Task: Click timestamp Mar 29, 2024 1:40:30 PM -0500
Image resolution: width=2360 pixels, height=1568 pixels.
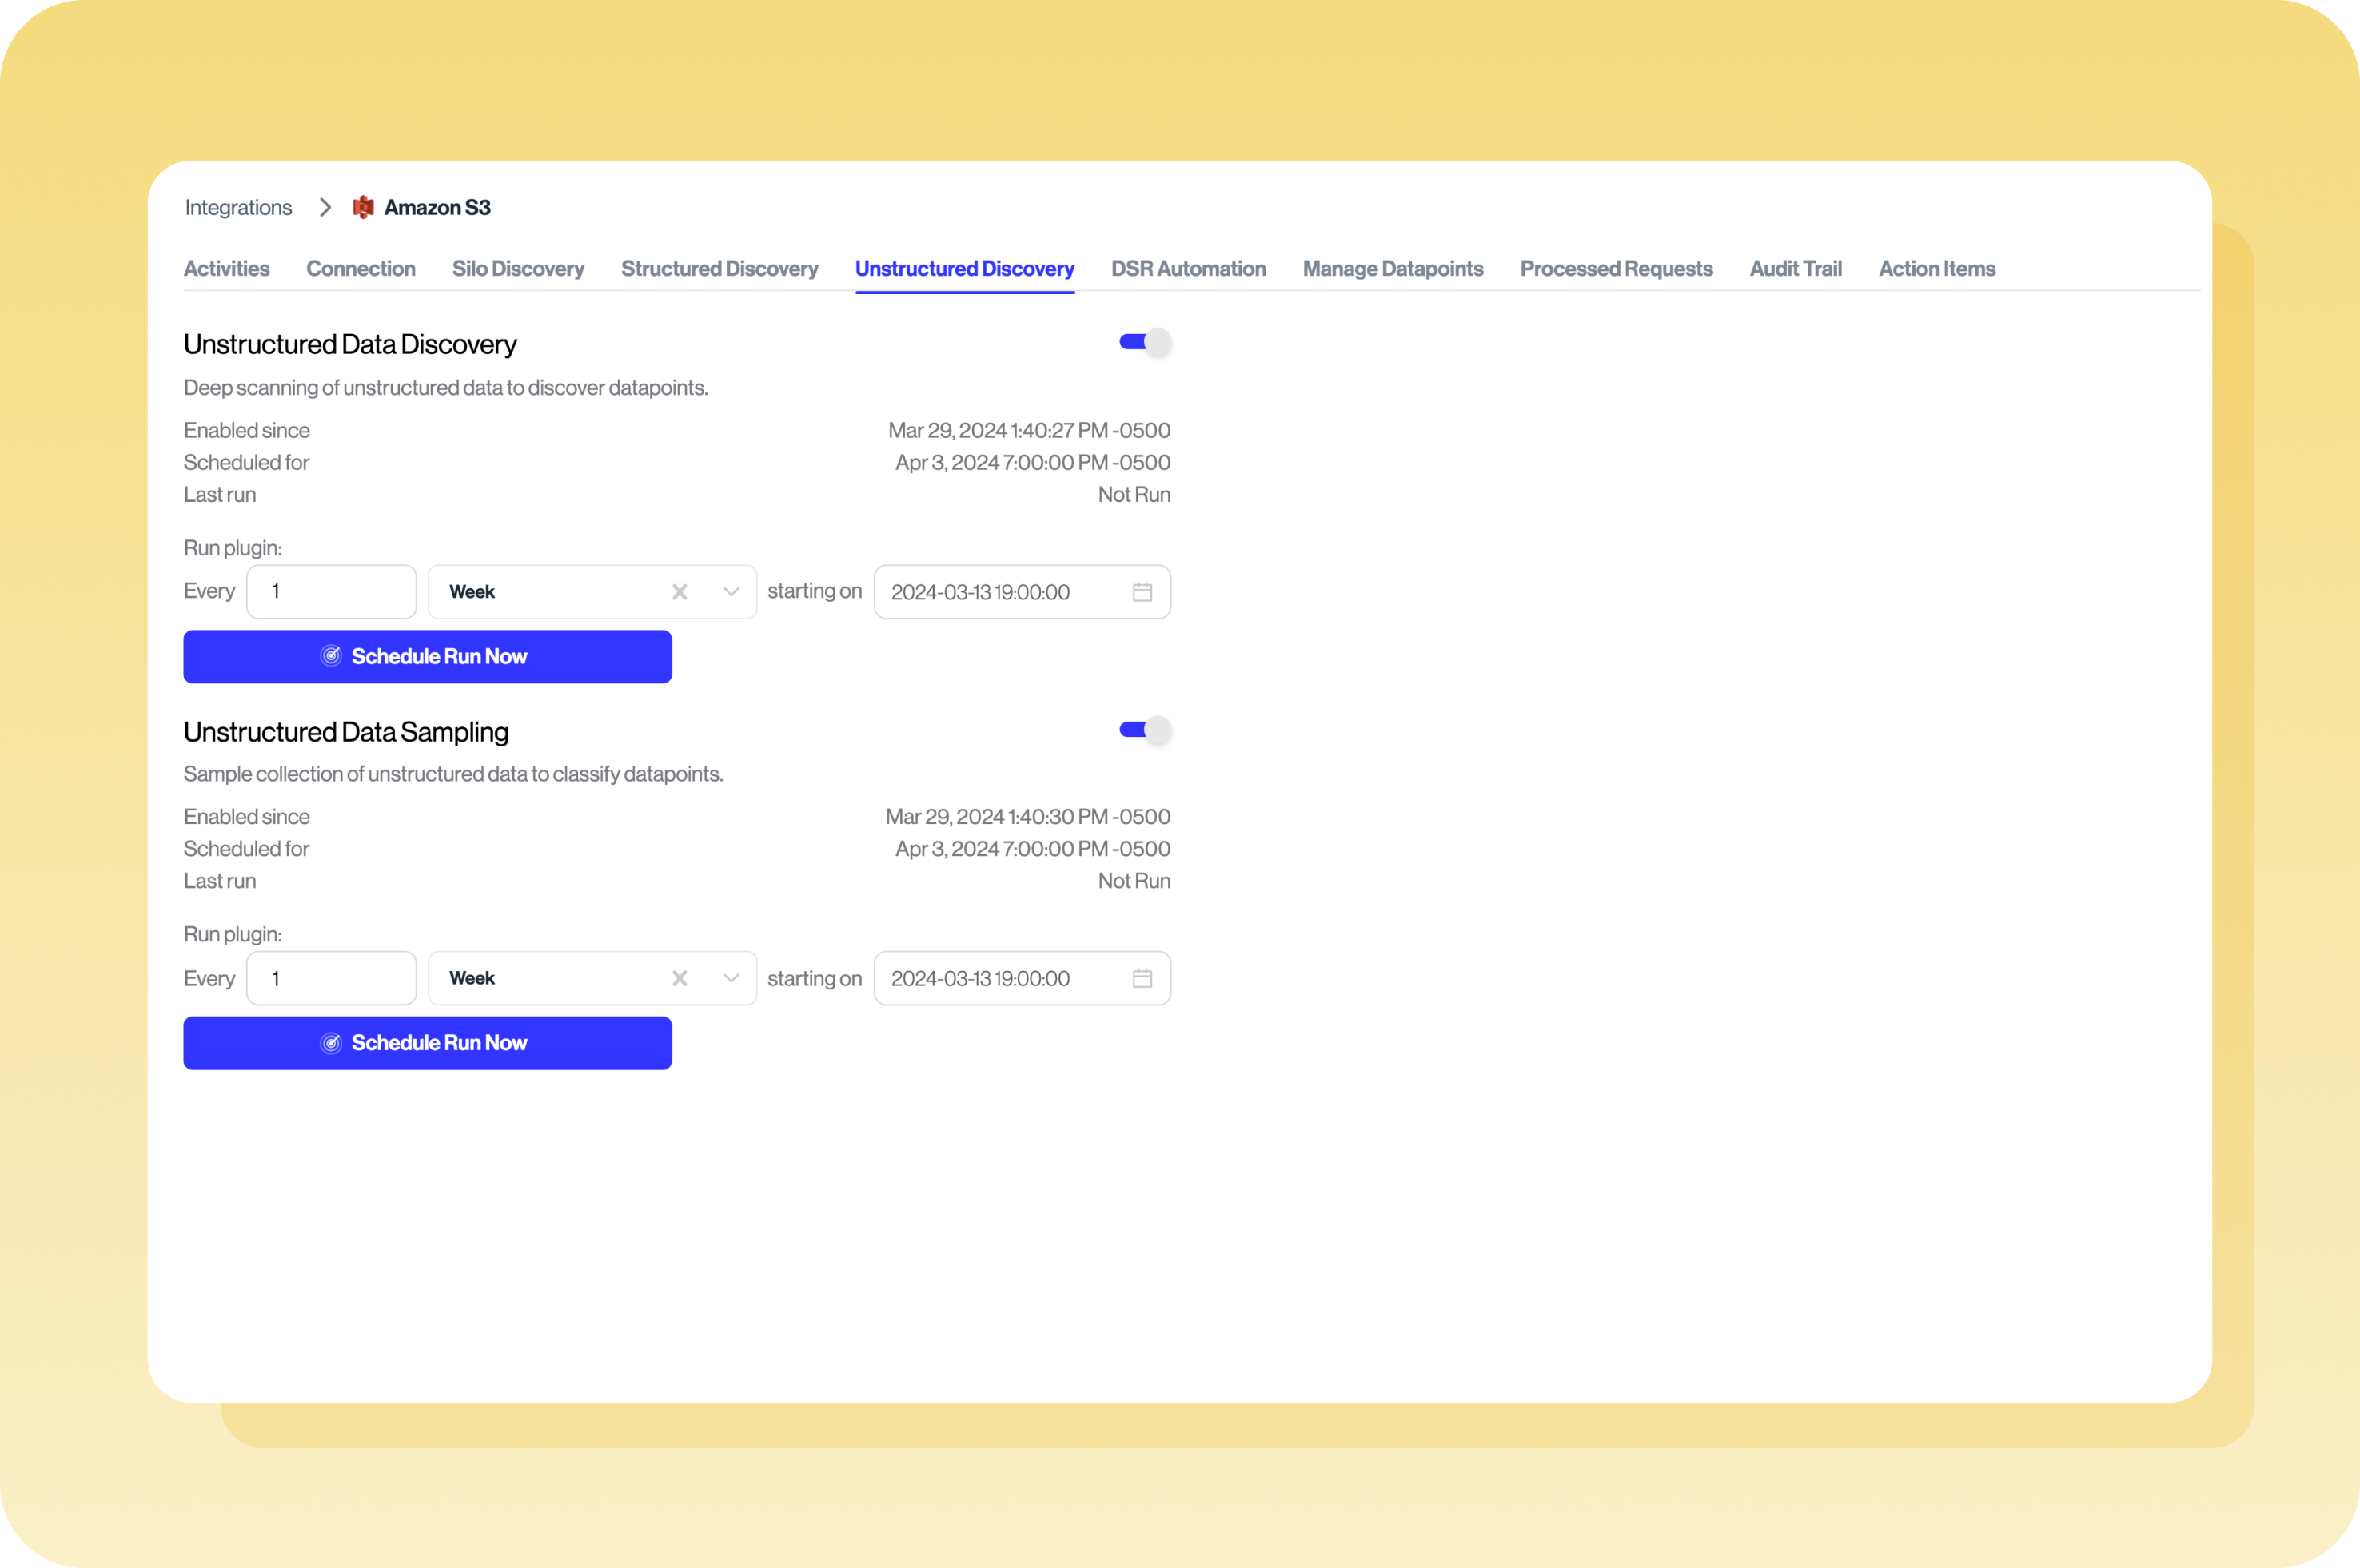Action: pyautogui.click(x=1027, y=816)
